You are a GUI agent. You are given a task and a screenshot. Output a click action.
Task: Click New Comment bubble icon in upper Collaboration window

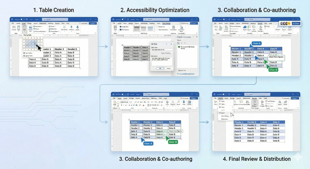point(245,27)
